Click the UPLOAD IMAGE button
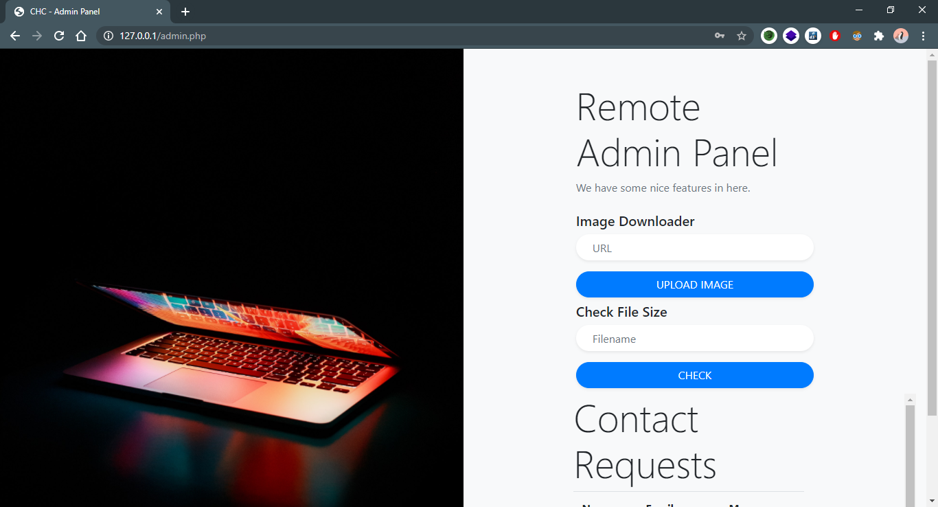 [x=695, y=284]
